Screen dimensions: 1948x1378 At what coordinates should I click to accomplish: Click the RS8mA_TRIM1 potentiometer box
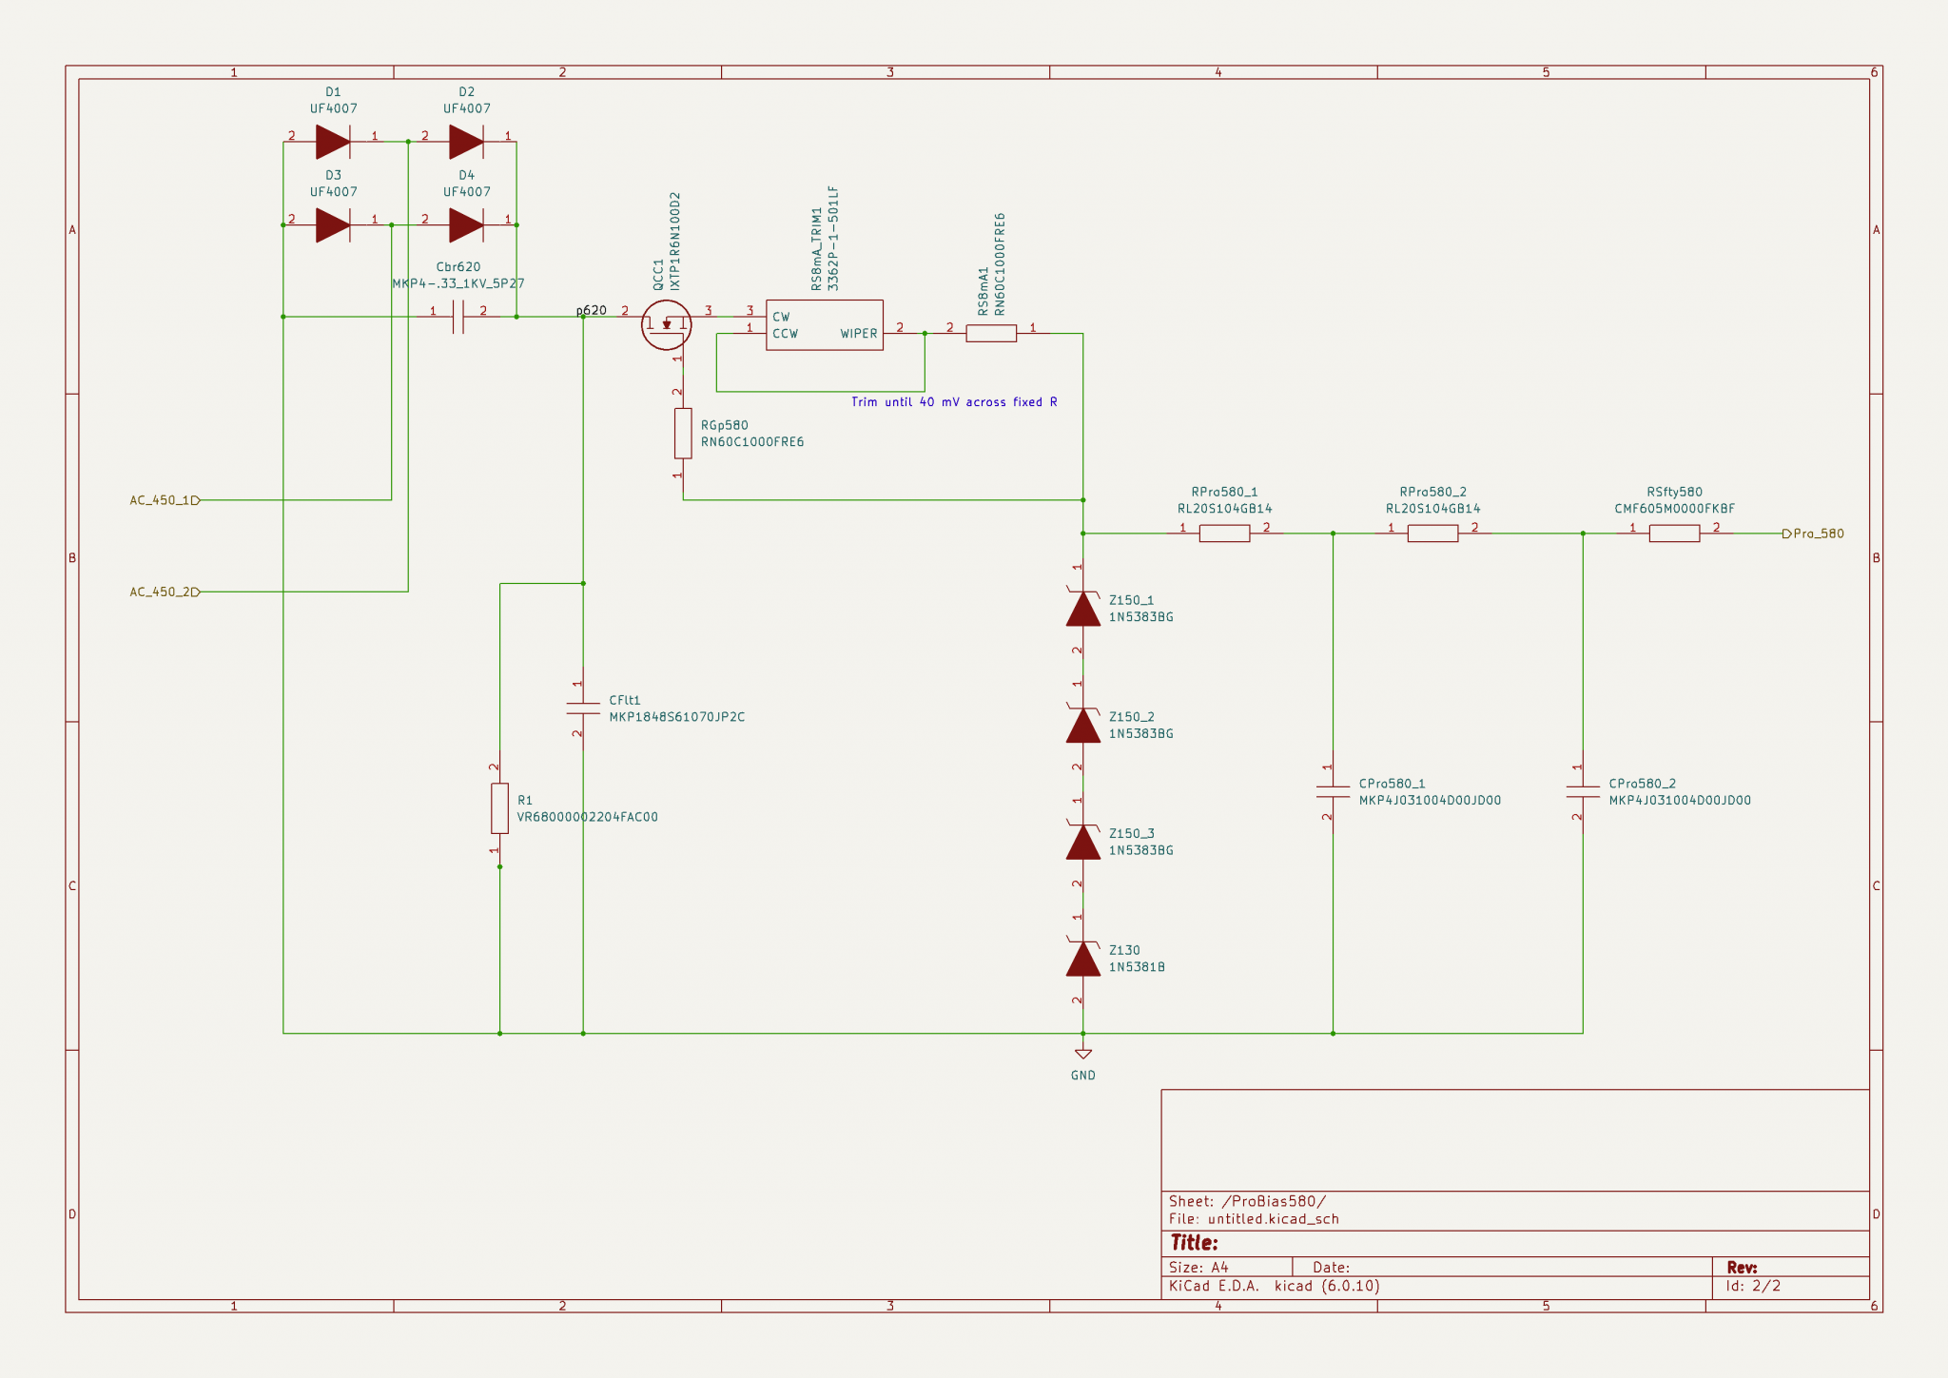tap(825, 325)
